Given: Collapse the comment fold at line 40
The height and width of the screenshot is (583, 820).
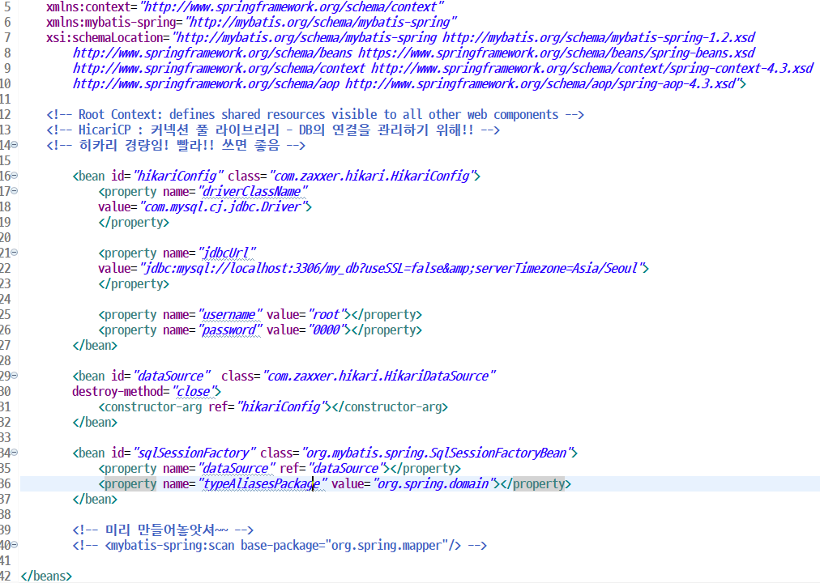Looking at the screenshot, I should [15, 545].
